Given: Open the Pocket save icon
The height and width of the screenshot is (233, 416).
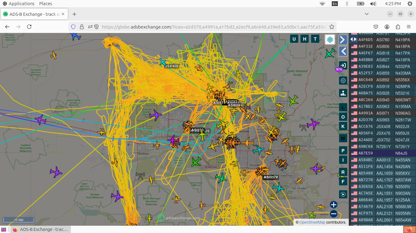Looking at the screenshot, I should tap(376, 27).
